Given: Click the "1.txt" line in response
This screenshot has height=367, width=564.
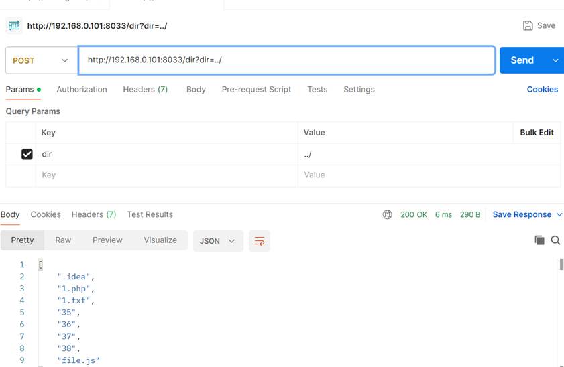Looking at the screenshot, I should (x=76, y=301).
